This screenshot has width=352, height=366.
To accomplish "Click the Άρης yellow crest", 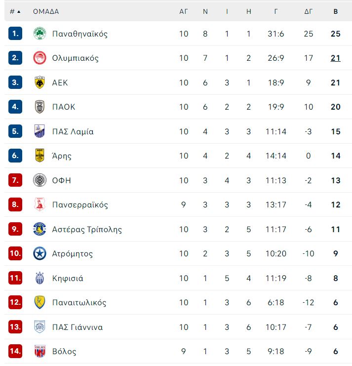I will (x=39, y=156).
